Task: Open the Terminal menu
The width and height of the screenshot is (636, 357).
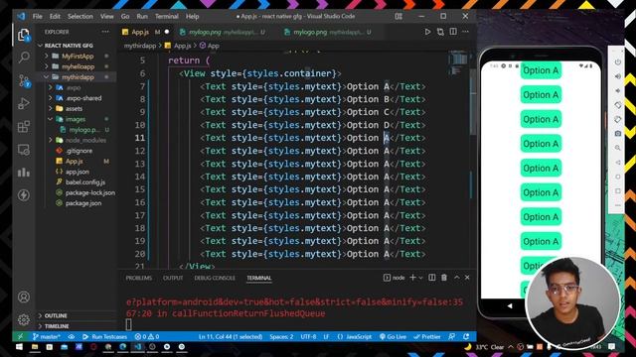Action: point(166,16)
